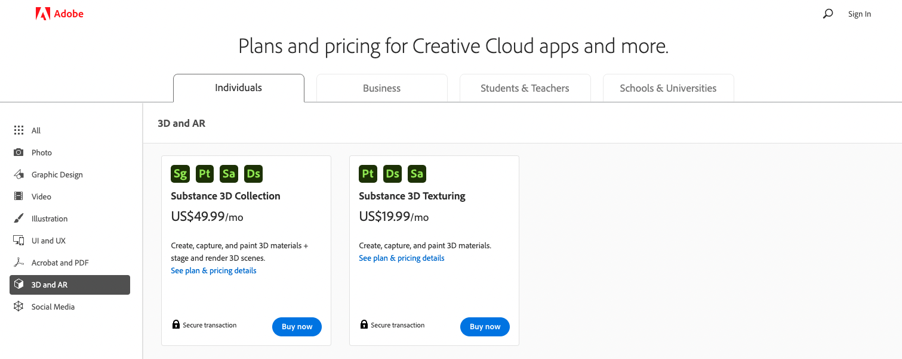
Task: Click the US$49.99/mo price
Action: click(207, 217)
